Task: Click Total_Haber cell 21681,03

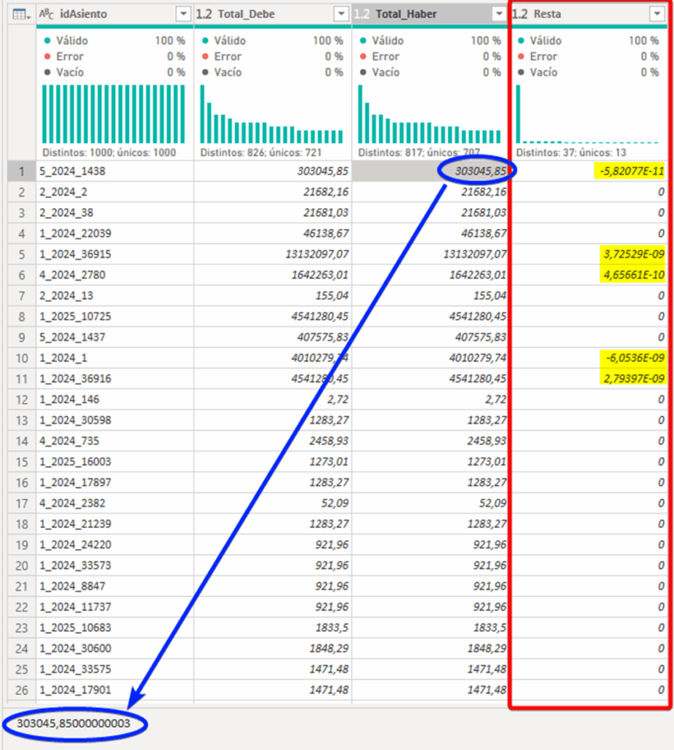Action: 430,213
